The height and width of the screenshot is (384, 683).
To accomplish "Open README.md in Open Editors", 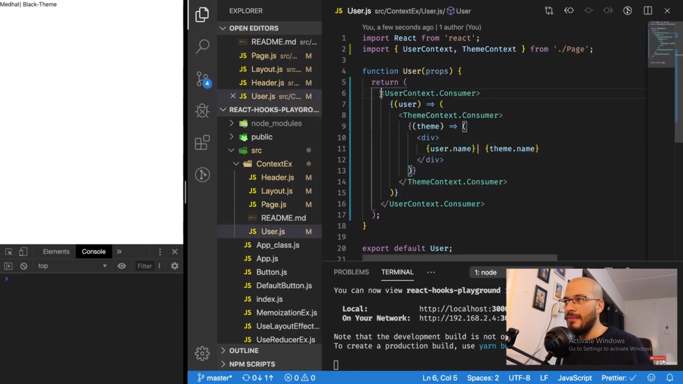I will [269, 42].
